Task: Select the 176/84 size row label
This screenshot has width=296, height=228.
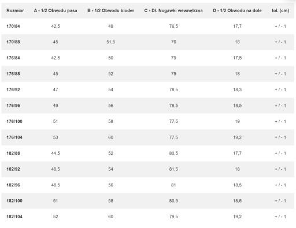Action: coord(13,58)
